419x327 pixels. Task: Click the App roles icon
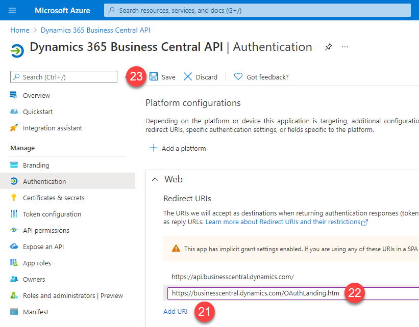[x=14, y=262]
